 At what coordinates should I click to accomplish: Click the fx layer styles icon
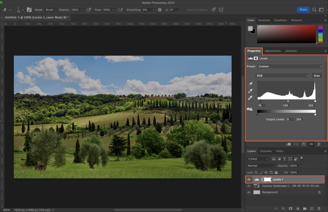[x=283, y=208]
